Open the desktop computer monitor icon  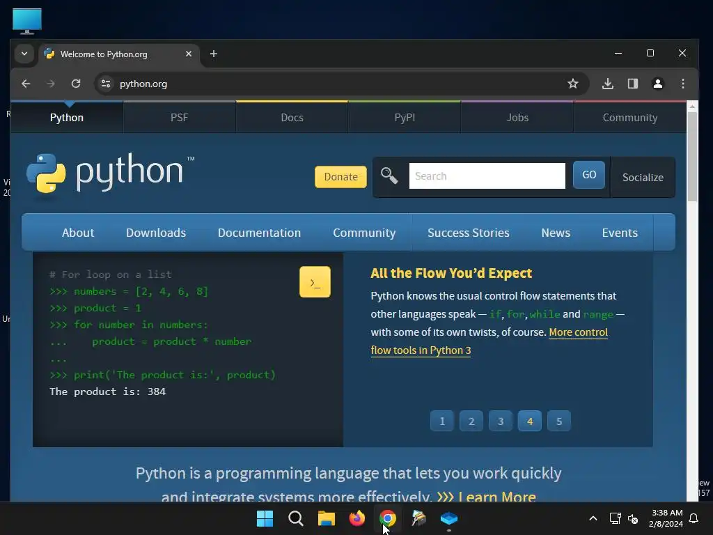[27, 21]
